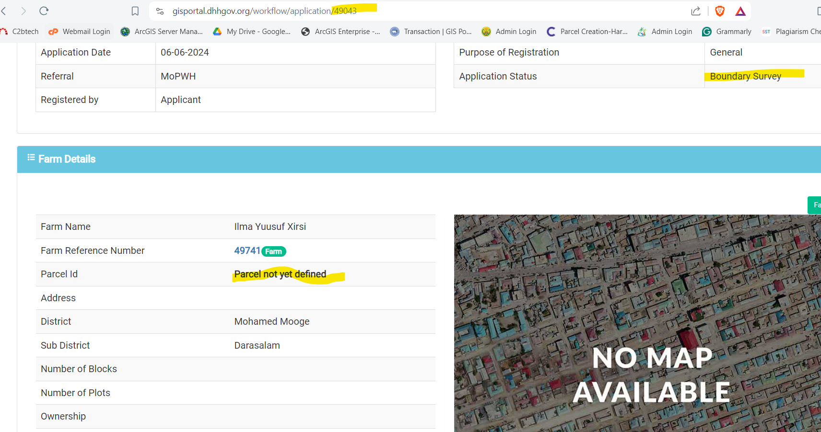The width and height of the screenshot is (821, 432).
Task: Select the farm name Ilma Yuusuf Xirsi
Action: pyautogui.click(x=270, y=227)
